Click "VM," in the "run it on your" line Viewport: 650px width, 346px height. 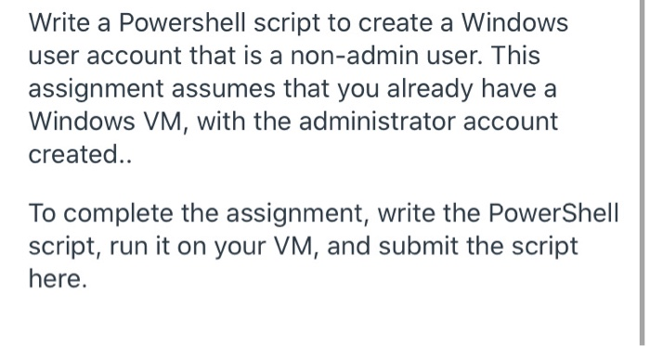point(296,246)
